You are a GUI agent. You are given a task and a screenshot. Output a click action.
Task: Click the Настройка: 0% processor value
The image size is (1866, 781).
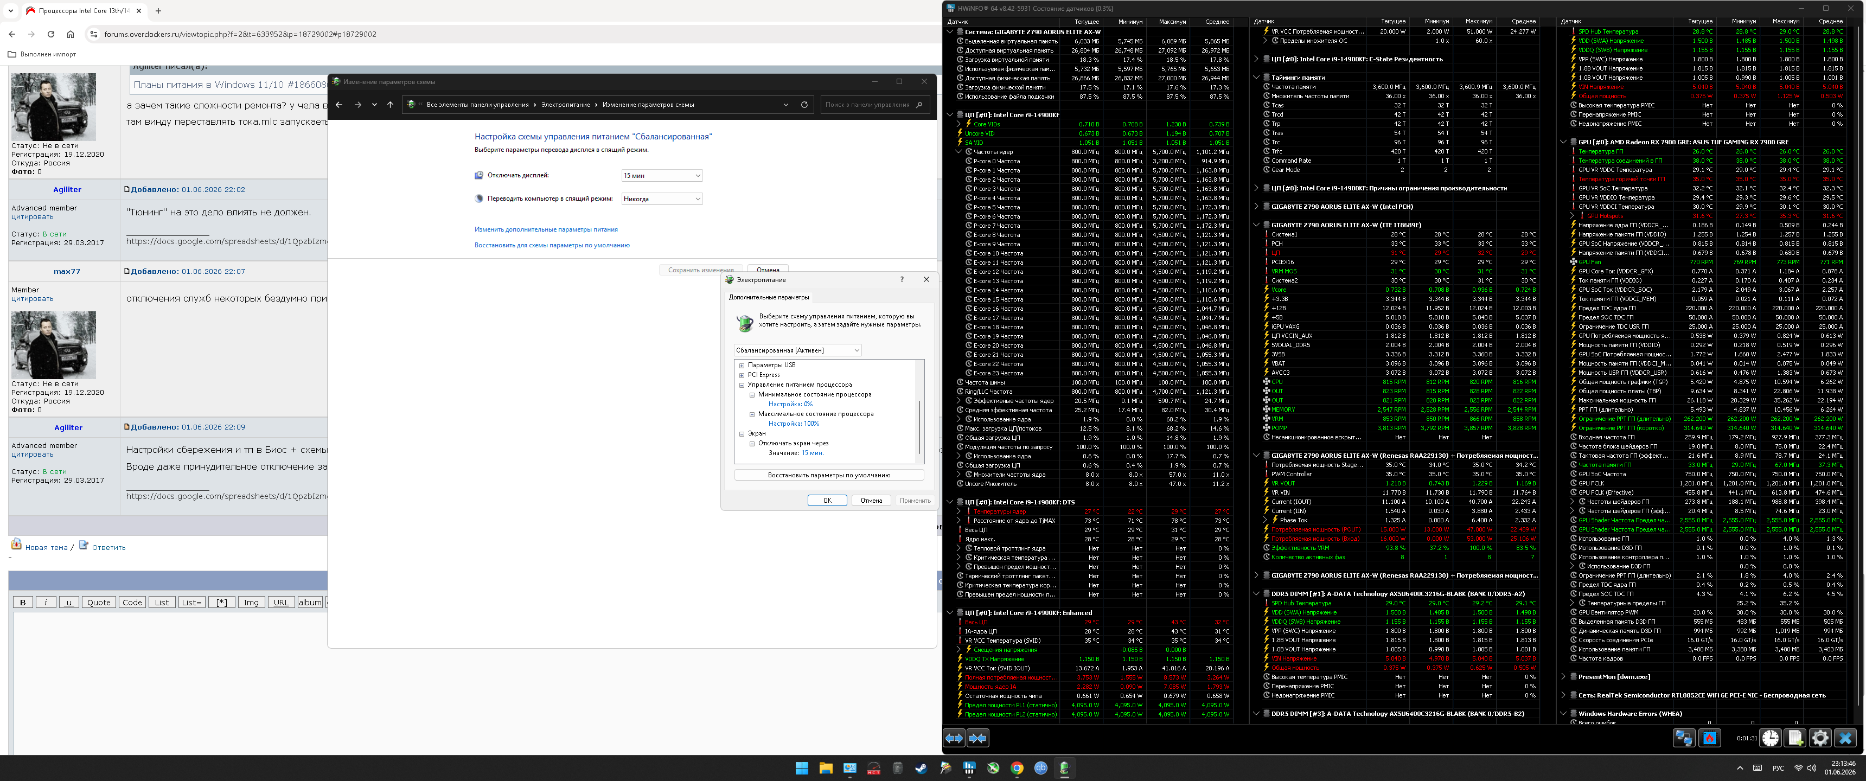pyautogui.click(x=790, y=404)
